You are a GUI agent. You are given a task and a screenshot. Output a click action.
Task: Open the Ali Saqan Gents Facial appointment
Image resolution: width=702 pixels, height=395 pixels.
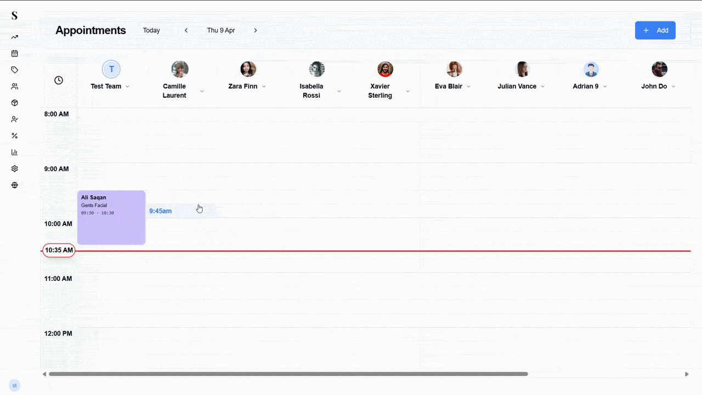coord(111,217)
